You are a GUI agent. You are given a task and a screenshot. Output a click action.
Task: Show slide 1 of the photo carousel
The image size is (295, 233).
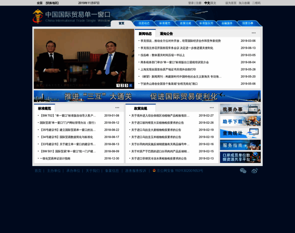click(x=118, y=85)
